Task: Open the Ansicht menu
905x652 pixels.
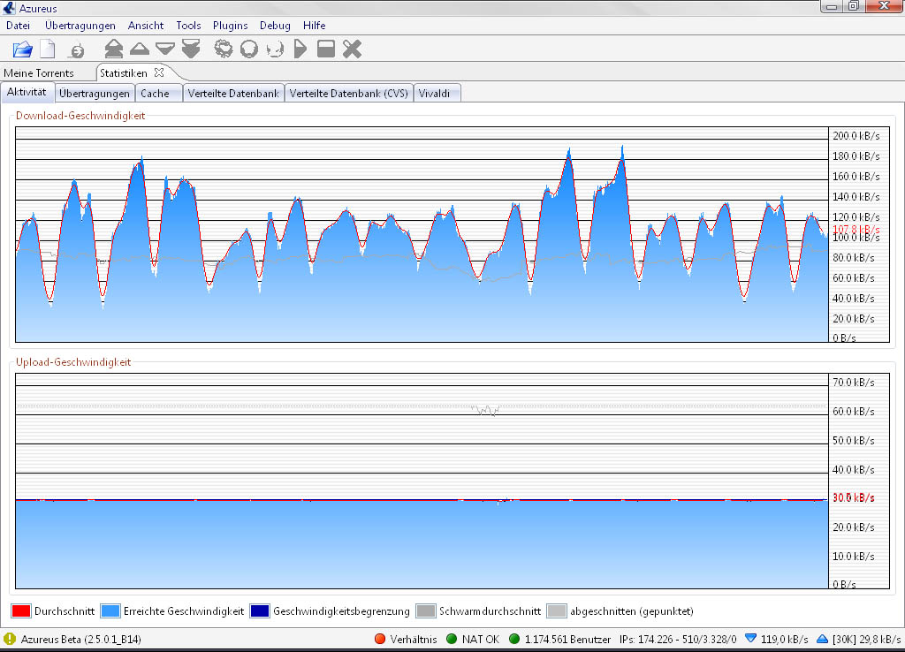Action: tap(146, 26)
